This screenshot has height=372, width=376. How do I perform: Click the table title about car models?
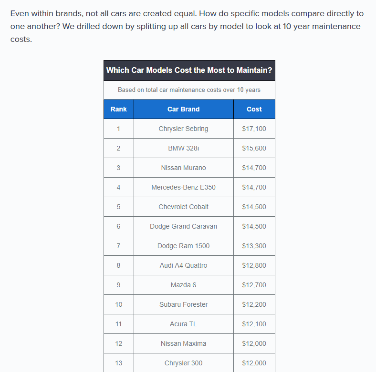[x=189, y=70]
